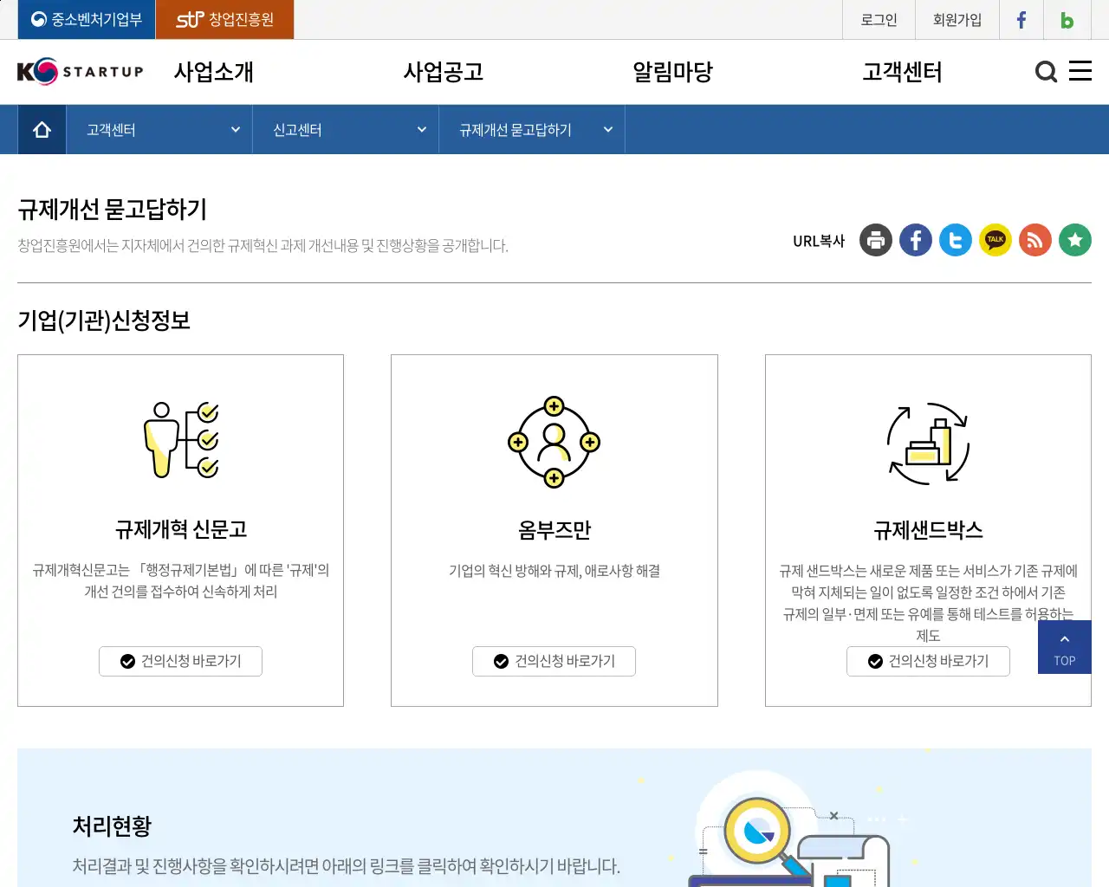Share page on Twitter
The image size is (1109, 887).
[x=955, y=240]
